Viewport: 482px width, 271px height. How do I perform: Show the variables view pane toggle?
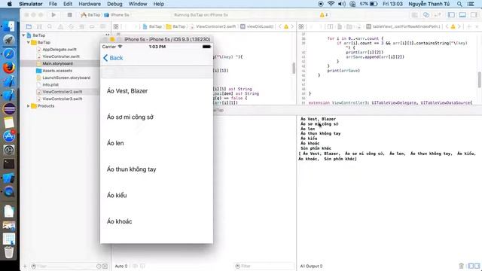(x=471, y=266)
